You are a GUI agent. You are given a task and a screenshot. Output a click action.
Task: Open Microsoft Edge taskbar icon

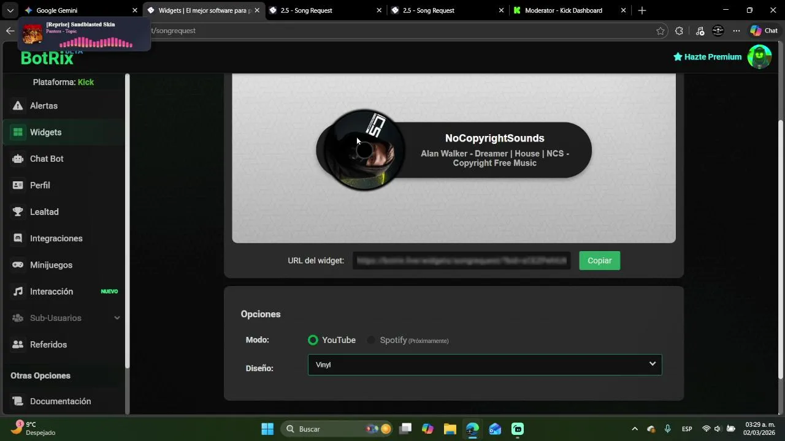[472, 429]
